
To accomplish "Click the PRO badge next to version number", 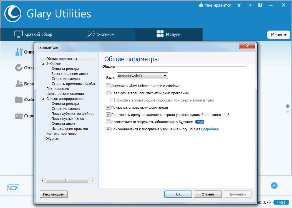I will click(x=281, y=202).
